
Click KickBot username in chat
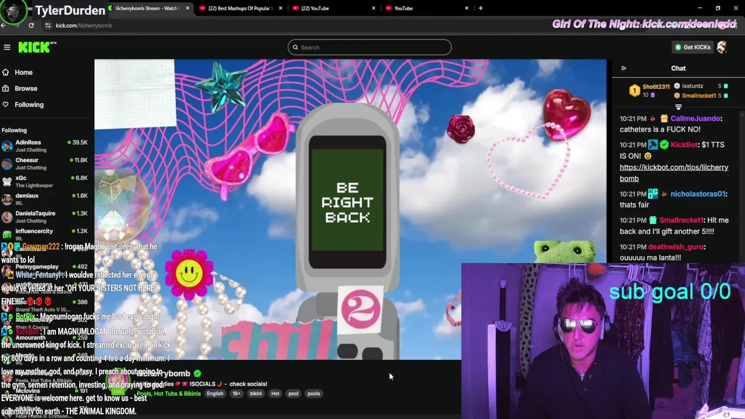pyautogui.click(x=684, y=144)
